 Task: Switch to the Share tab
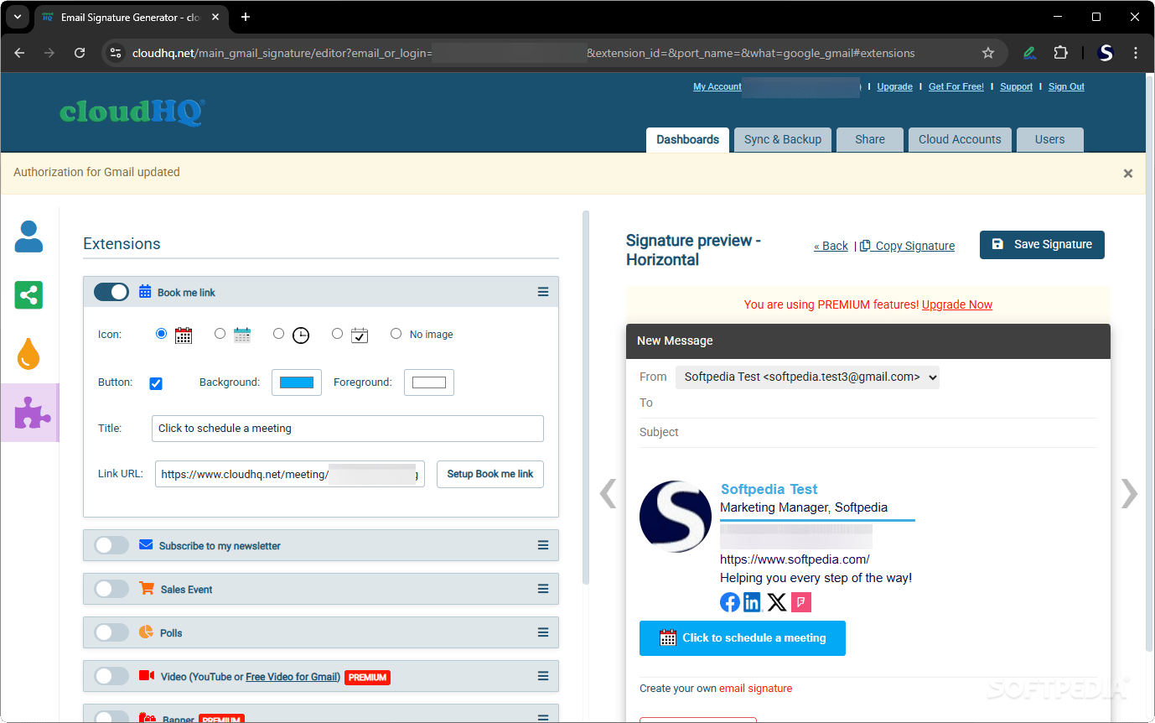click(x=870, y=139)
